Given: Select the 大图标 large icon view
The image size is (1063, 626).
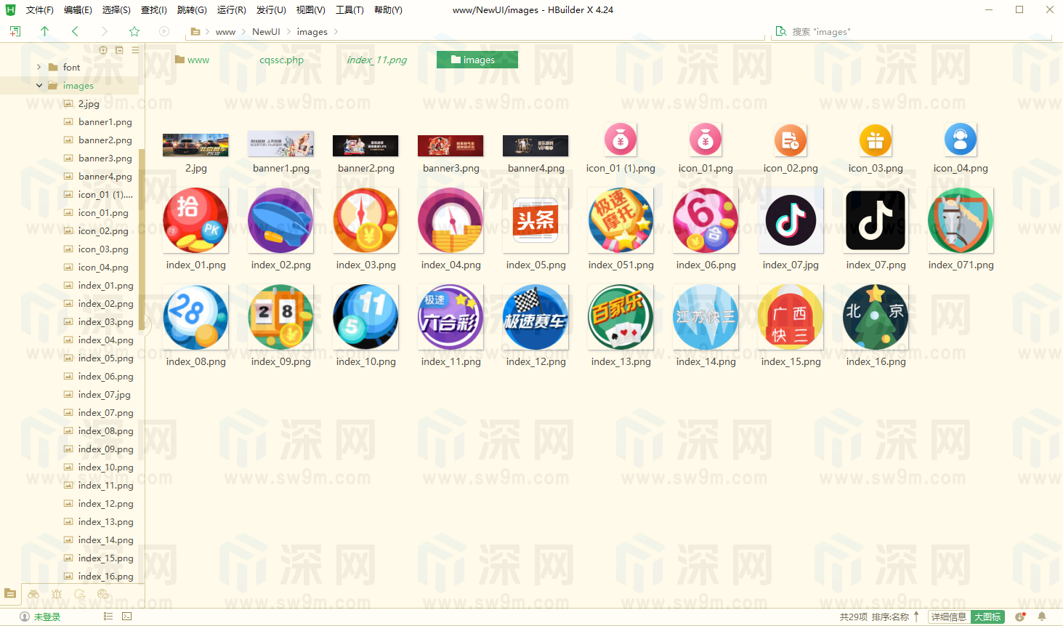Looking at the screenshot, I should pos(987,617).
